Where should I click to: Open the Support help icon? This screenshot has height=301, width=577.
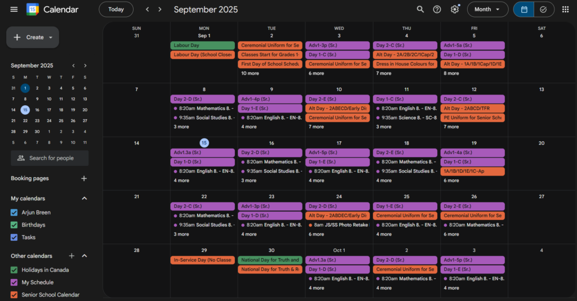(x=437, y=10)
